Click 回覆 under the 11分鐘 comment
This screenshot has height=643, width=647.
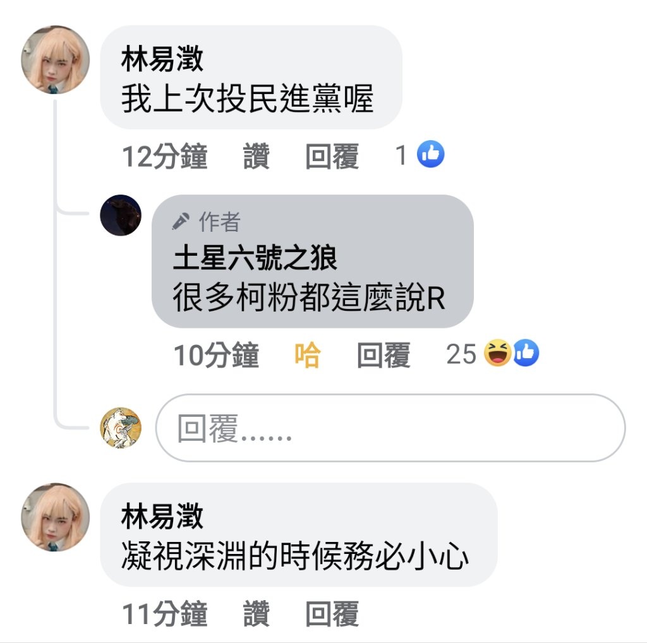332,613
